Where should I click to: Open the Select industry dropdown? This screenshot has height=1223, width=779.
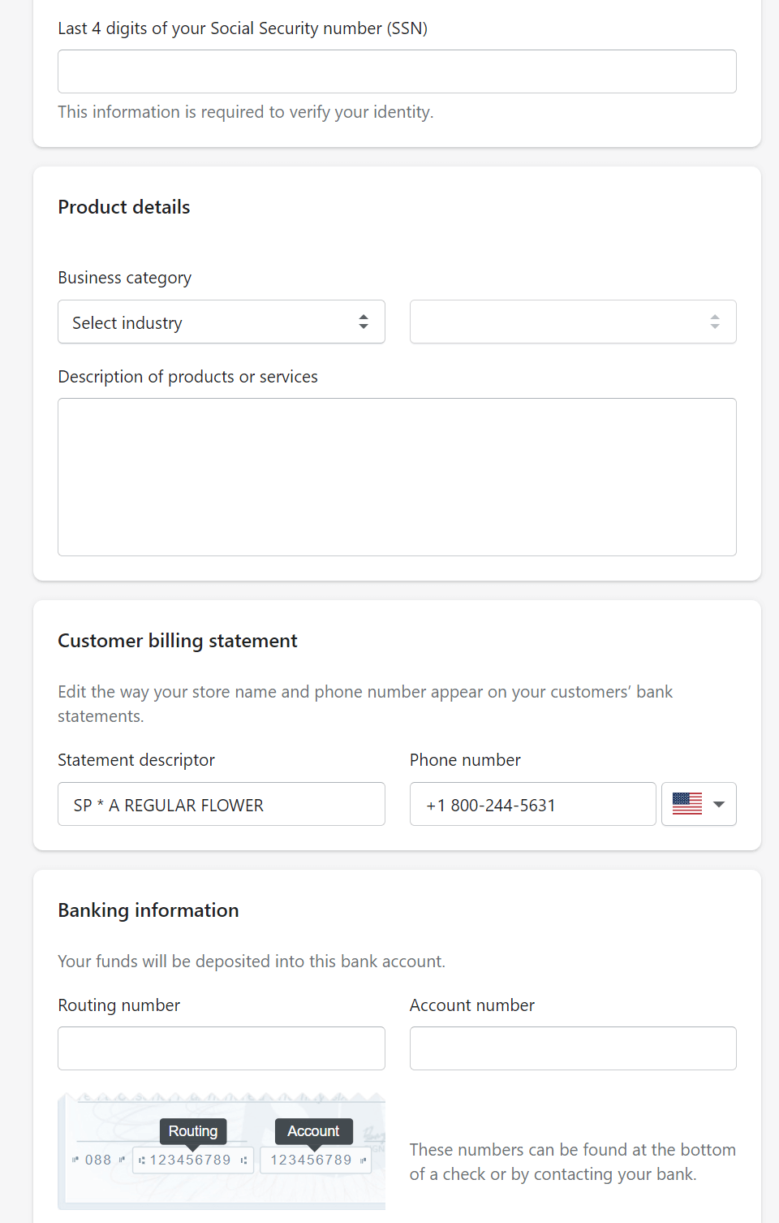(x=221, y=322)
